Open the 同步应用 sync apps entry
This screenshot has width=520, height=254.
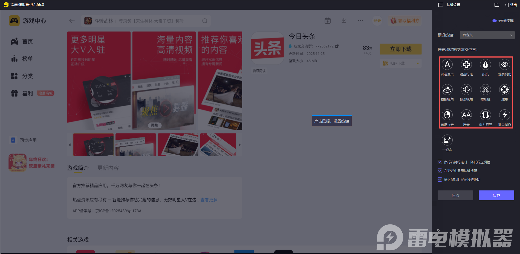(x=24, y=140)
